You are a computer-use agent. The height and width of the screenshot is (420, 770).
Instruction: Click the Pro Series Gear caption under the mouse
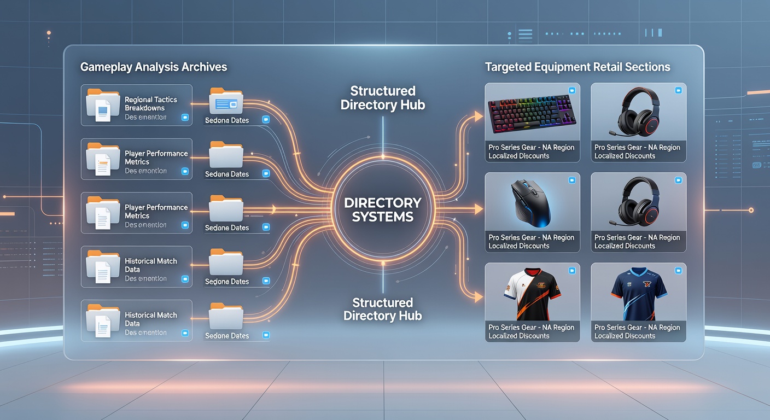[531, 238]
